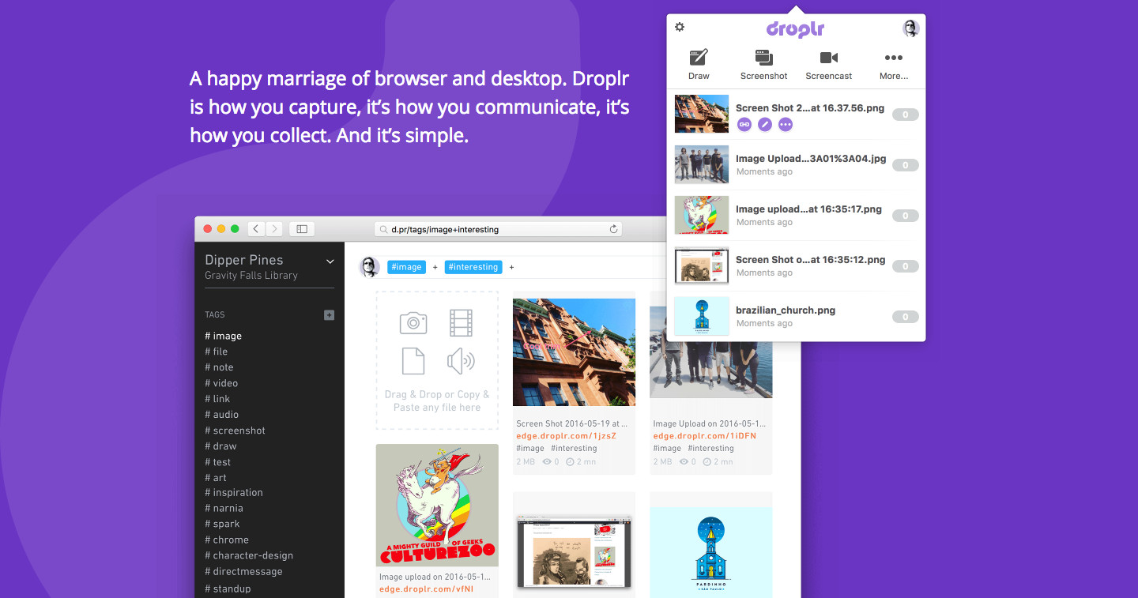Expand the Dipper Pines account chevron
The height and width of the screenshot is (598, 1138).
(330, 261)
